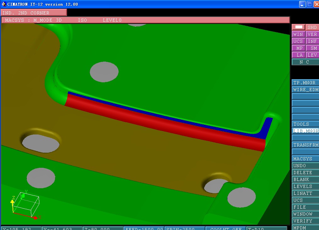
Task: Click UCS in the lower side menu
Action: (305, 200)
